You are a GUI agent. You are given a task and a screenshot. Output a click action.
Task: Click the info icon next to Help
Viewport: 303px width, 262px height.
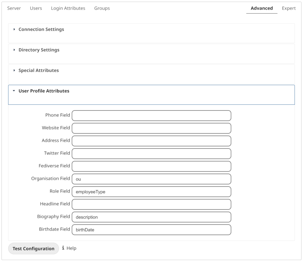tap(63, 248)
